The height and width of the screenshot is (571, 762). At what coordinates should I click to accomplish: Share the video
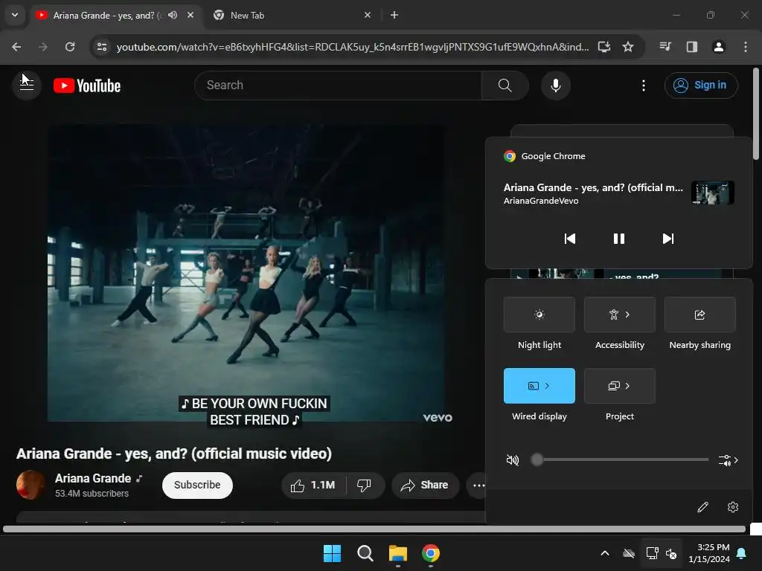point(425,485)
